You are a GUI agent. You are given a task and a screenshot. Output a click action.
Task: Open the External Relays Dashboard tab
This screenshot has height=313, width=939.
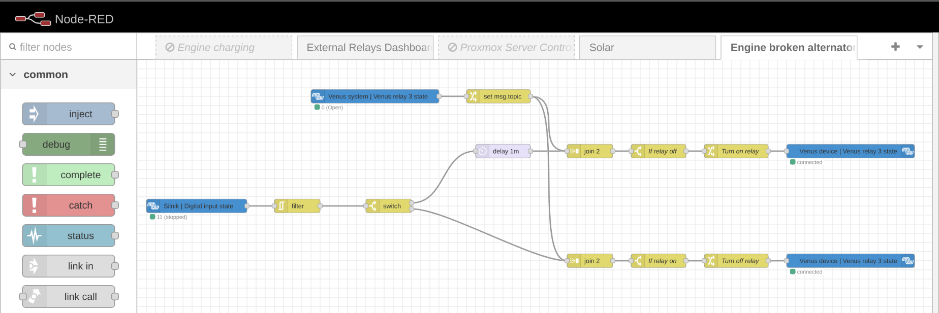[x=365, y=48]
